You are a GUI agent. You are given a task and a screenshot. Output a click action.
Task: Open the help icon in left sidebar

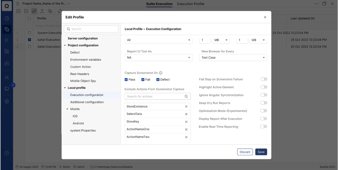click(7, 153)
